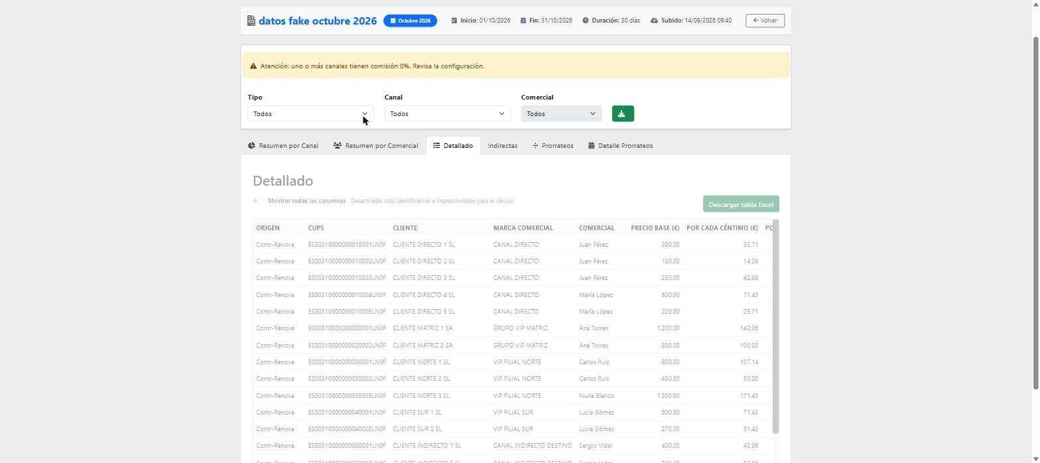The height and width of the screenshot is (463, 1040).
Task: Click the calendar icon next to Fin
Action: click(523, 21)
